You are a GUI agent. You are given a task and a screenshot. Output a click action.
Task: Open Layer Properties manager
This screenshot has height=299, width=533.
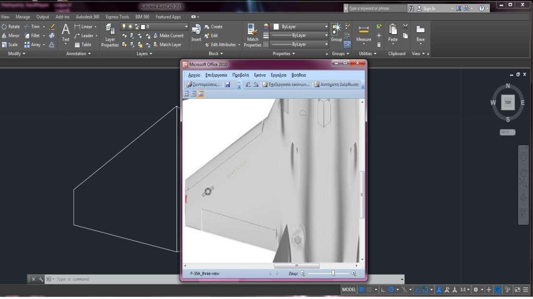[x=110, y=35]
